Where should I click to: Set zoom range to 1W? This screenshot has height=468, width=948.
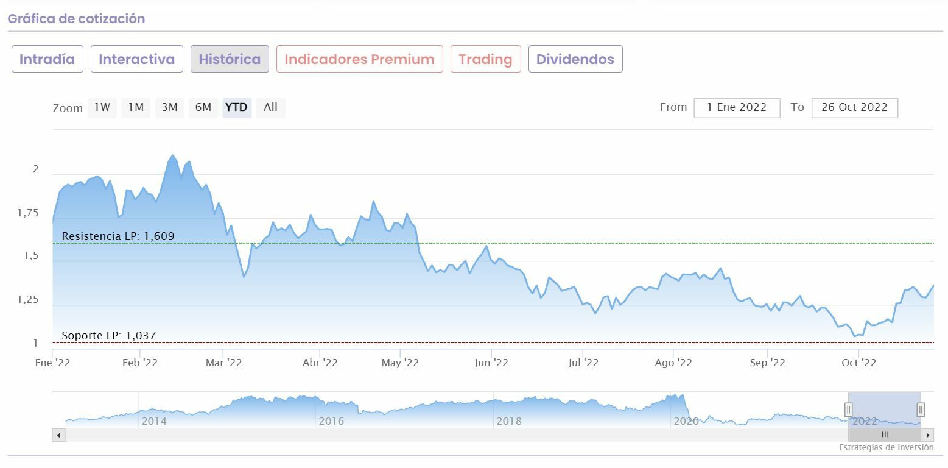click(x=102, y=108)
